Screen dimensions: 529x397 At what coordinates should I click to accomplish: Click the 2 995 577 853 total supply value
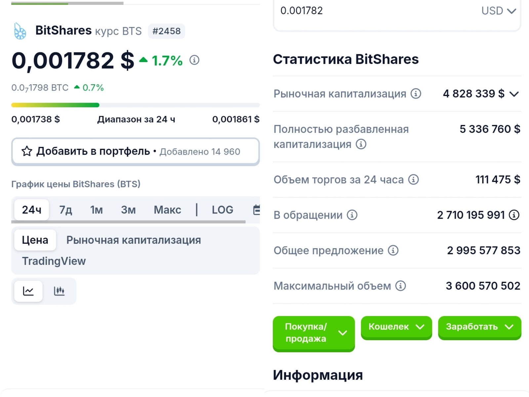pyautogui.click(x=484, y=250)
